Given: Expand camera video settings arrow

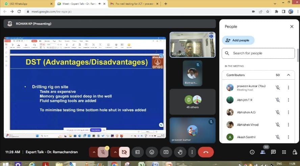Looking at the screenshot, I should 115,152.
